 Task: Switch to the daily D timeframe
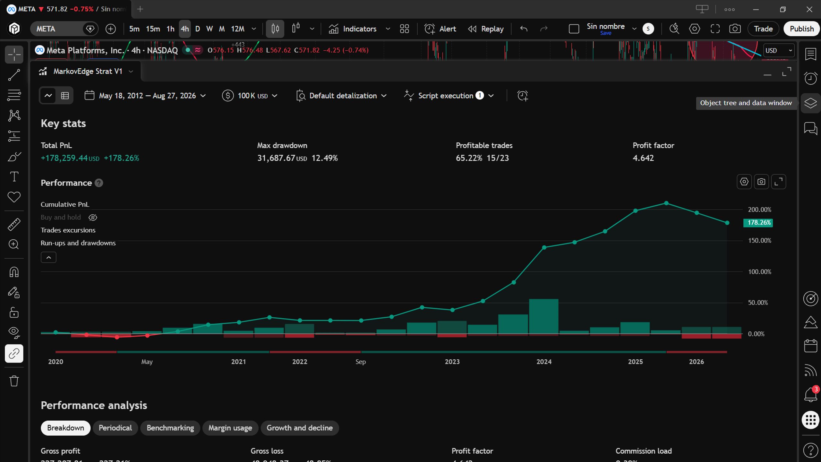[x=198, y=29]
